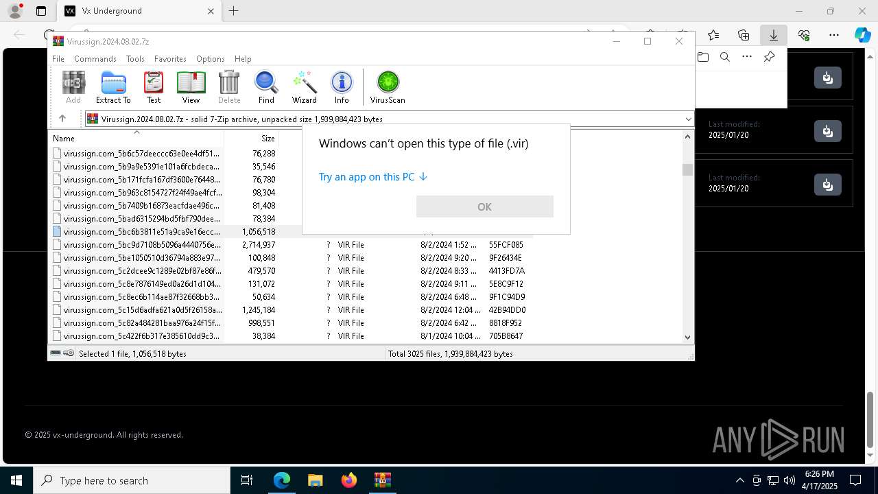Start VirusScan from the toolbar
Viewport: 878px width, 494px height.
tap(388, 87)
